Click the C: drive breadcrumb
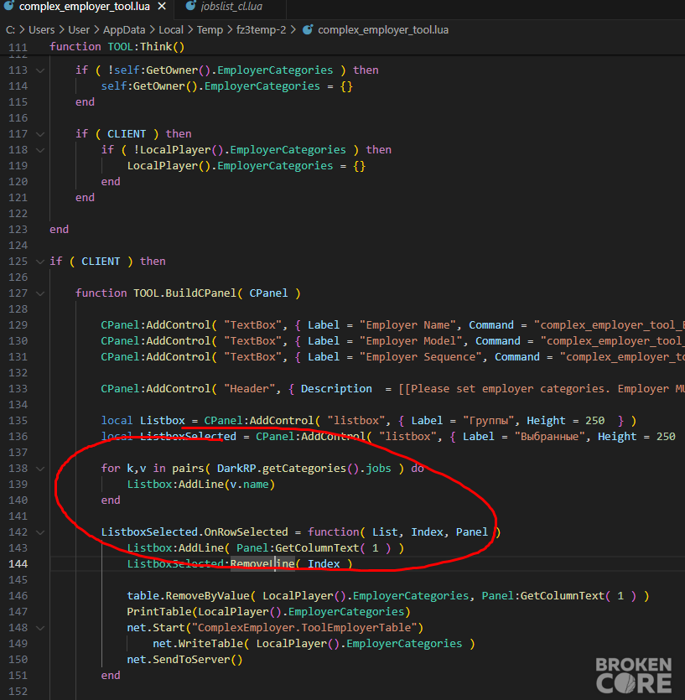This screenshot has width=685, height=700. coord(10,30)
